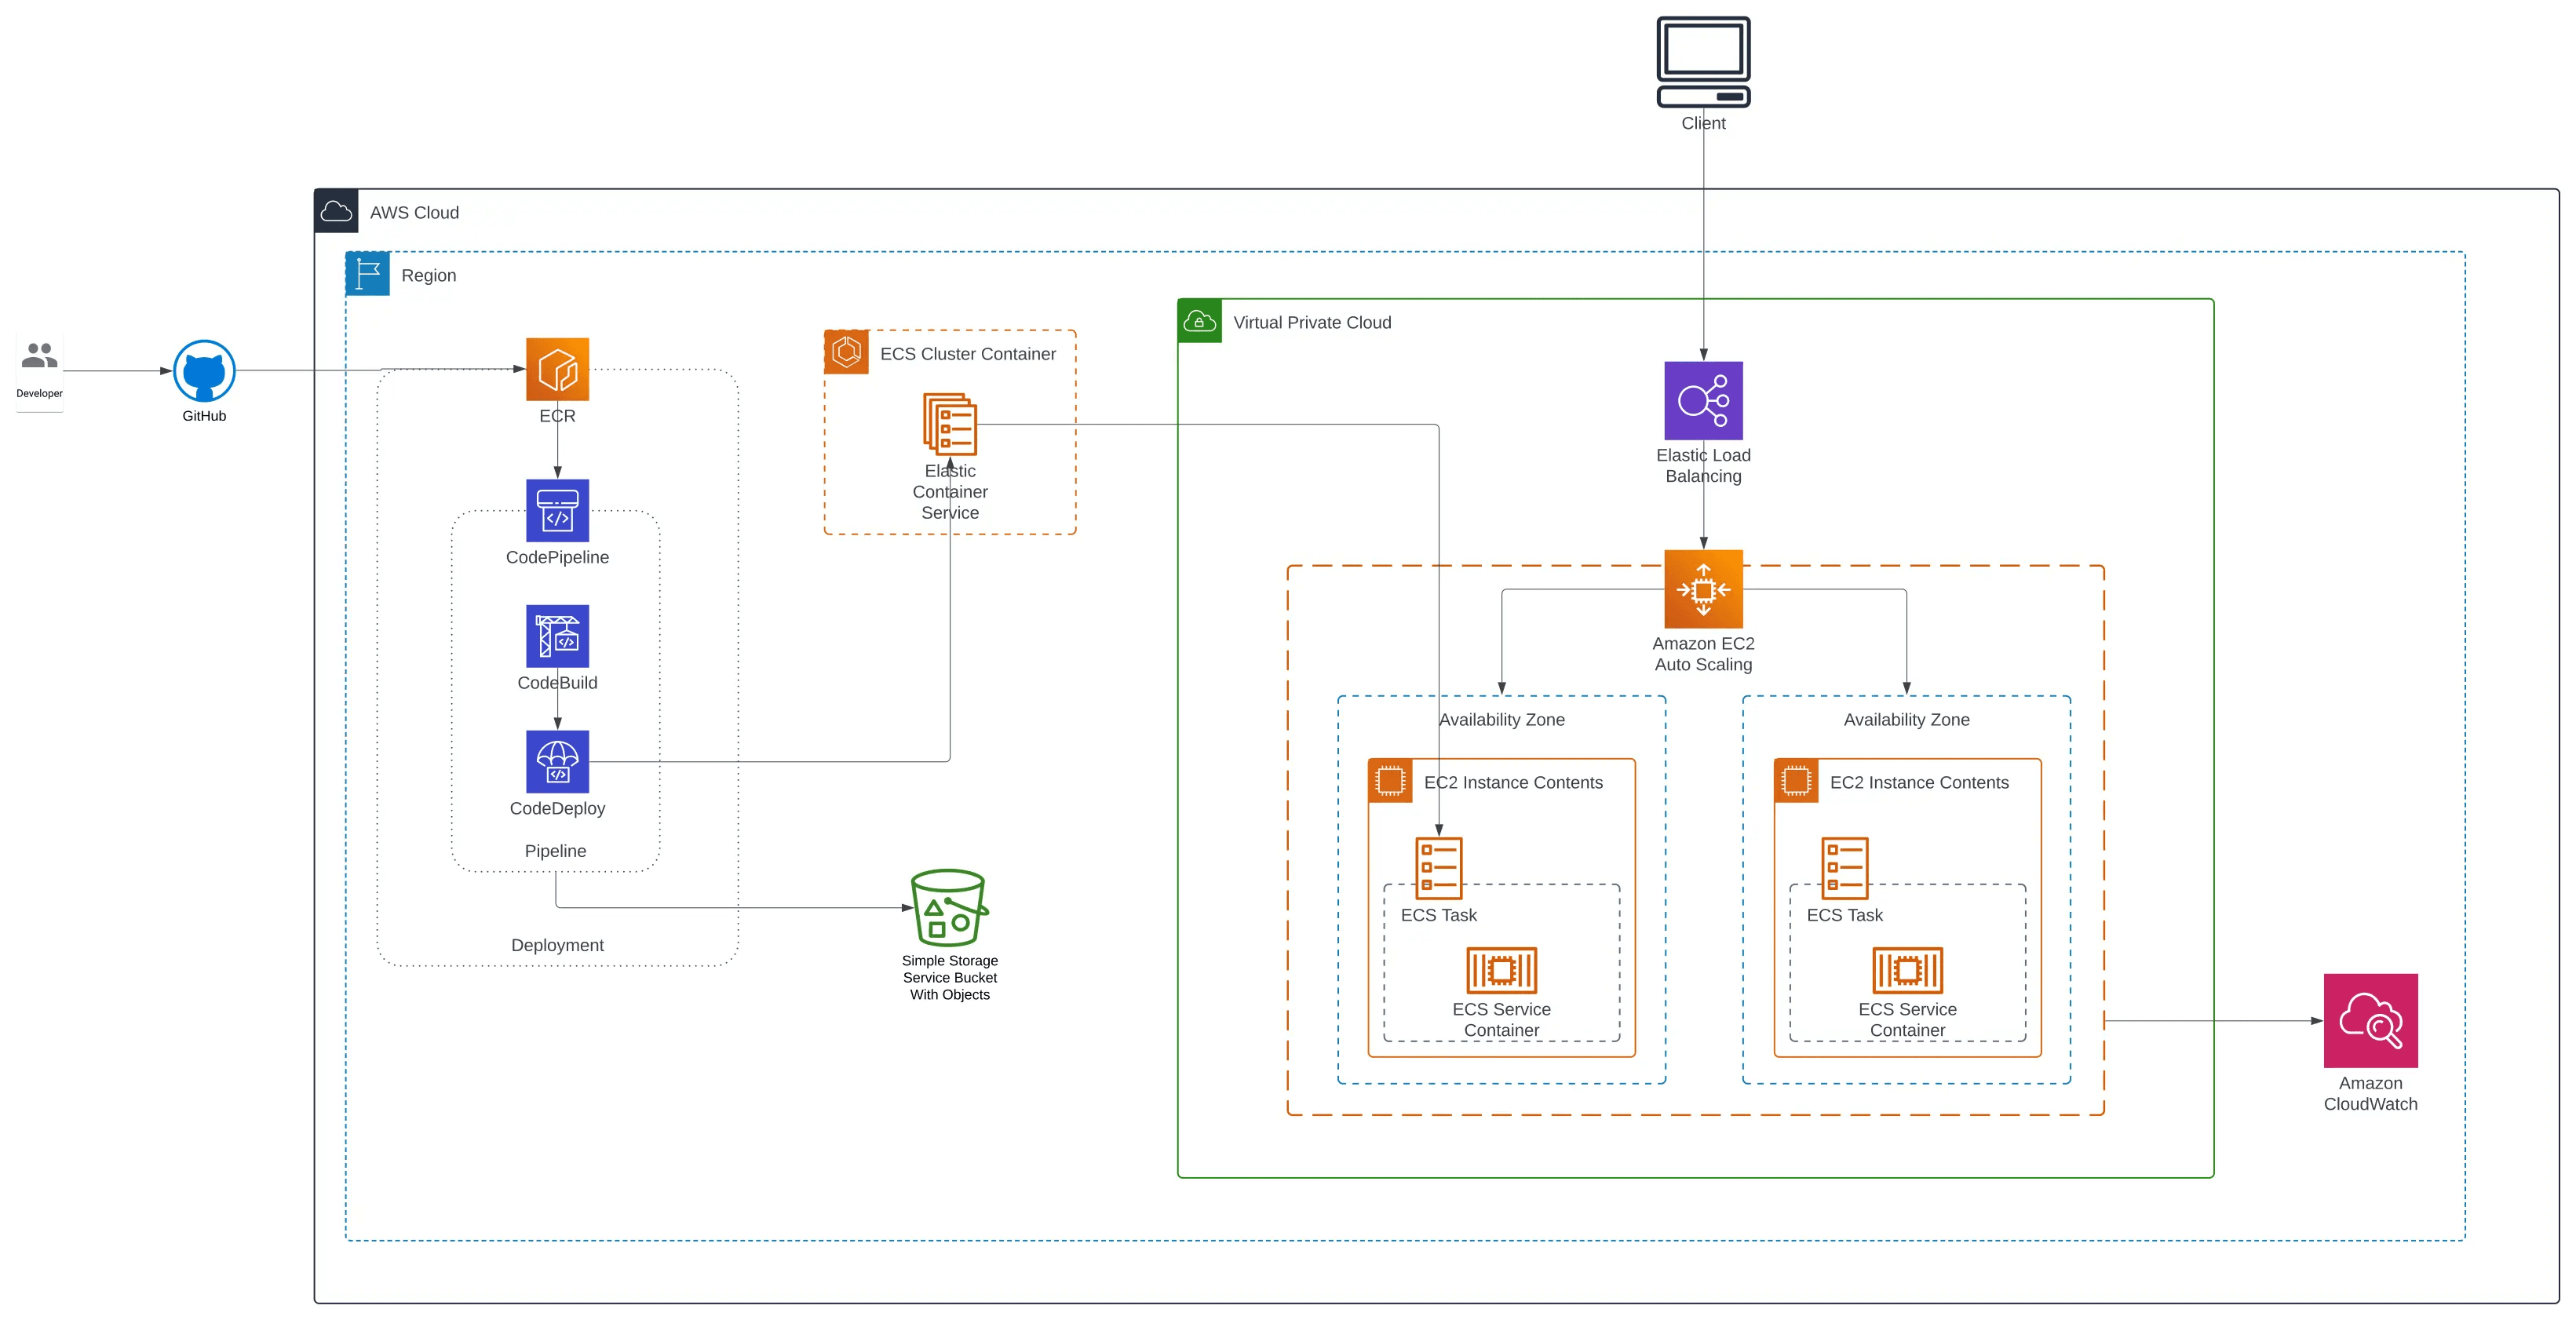Click the Amazon CloudWatch icon
2576x1320 pixels.
(2370, 1020)
